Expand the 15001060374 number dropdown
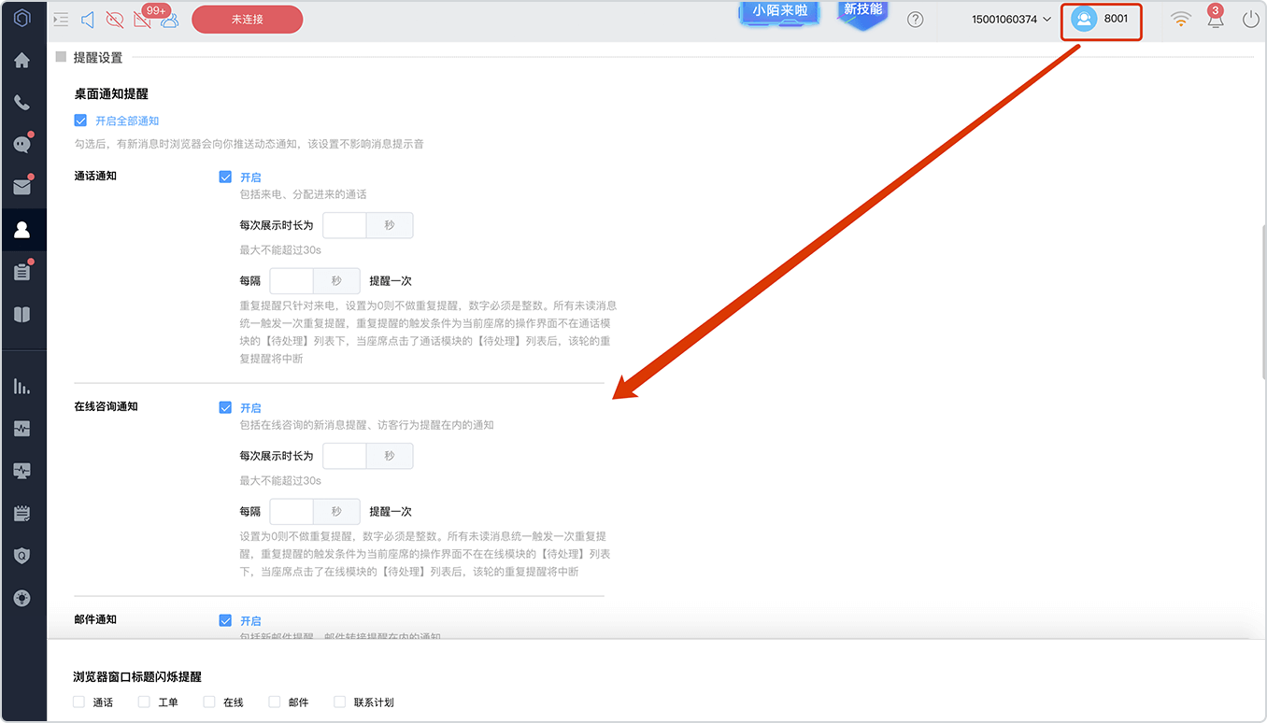Image resolution: width=1267 pixels, height=723 pixels. click(1012, 20)
